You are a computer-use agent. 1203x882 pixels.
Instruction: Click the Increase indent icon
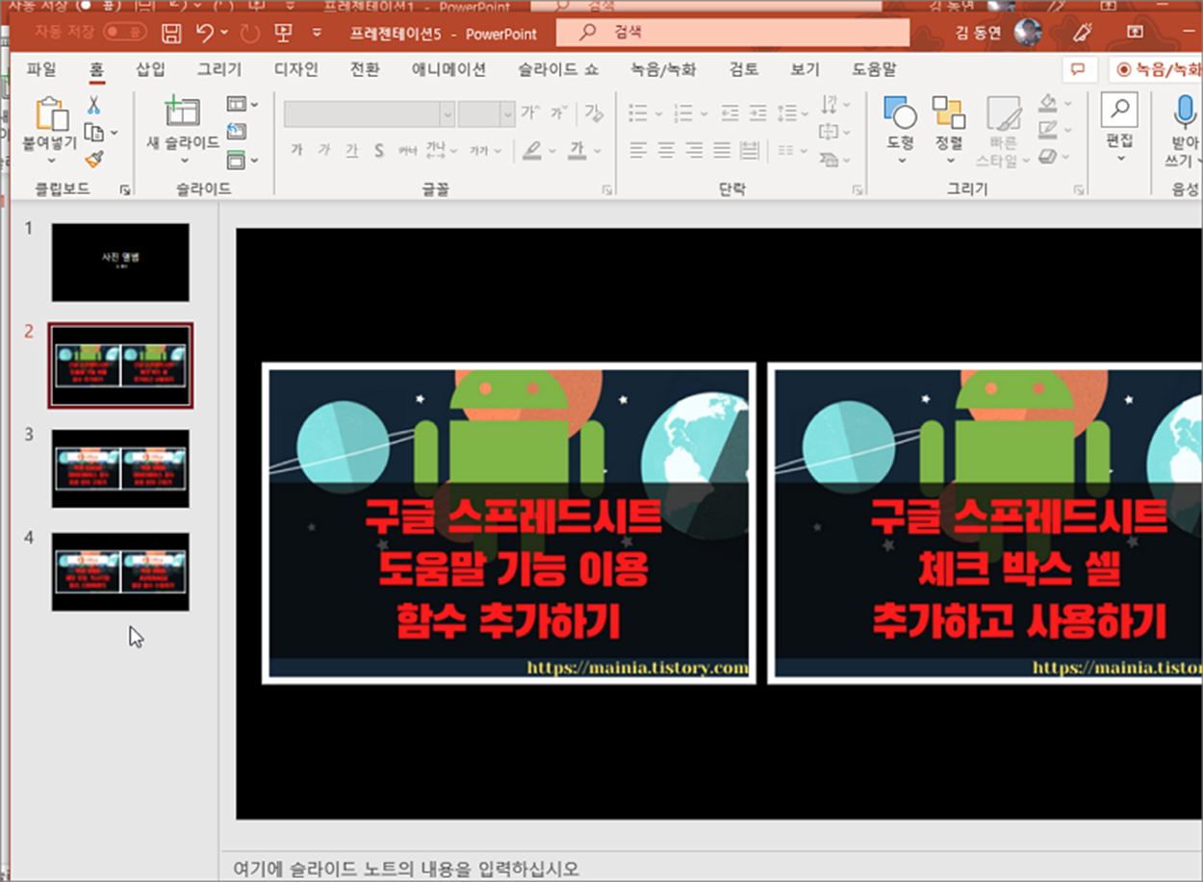tap(758, 113)
